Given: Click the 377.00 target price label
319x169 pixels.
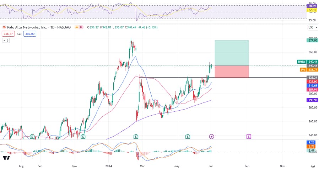Looking at the screenshot, I should tap(312, 40).
